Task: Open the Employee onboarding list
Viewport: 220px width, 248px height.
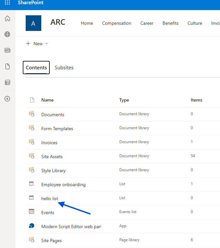Action: tap(63, 185)
